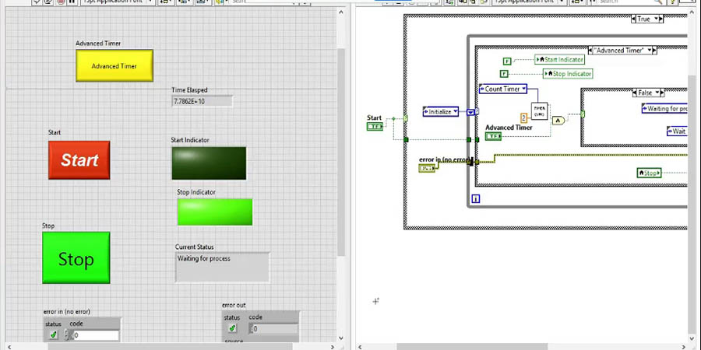Toggle the Advanced Timer yellow button
Image resolution: width=701 pixels, height=350 pixels.
click(114, 66)
